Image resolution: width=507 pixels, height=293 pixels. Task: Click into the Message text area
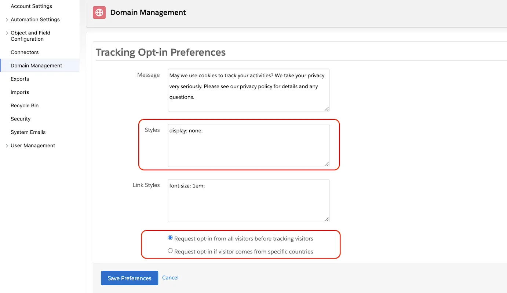click(249, 90)
